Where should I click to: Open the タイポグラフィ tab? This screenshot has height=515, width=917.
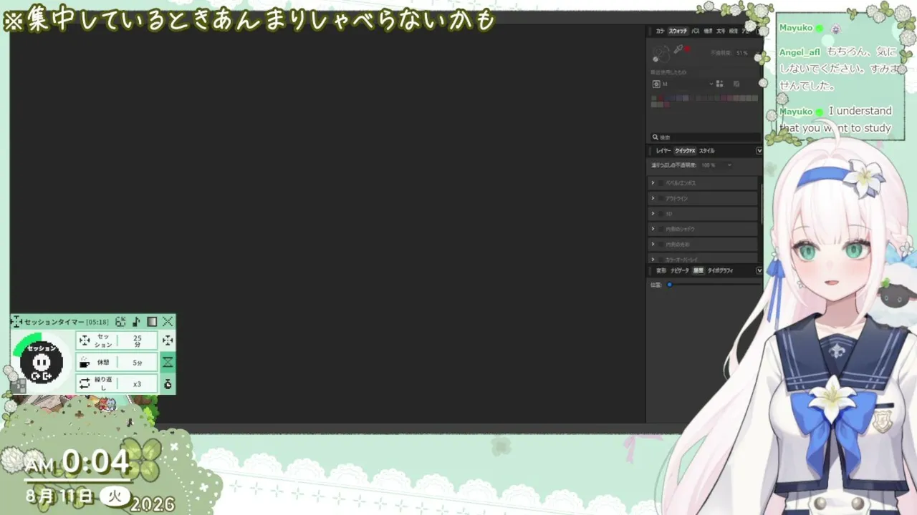tap(720, 271)
